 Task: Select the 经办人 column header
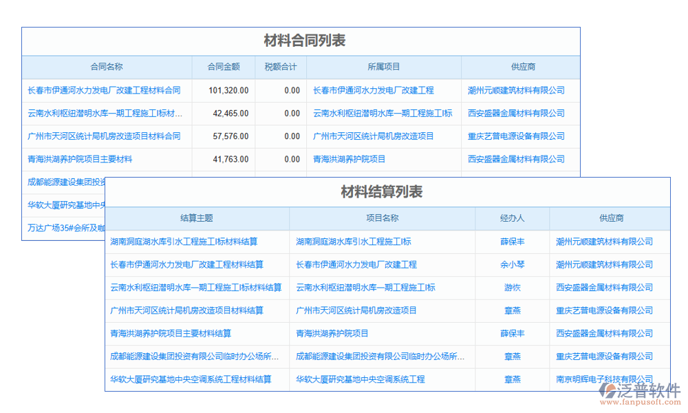coord(512,218)
